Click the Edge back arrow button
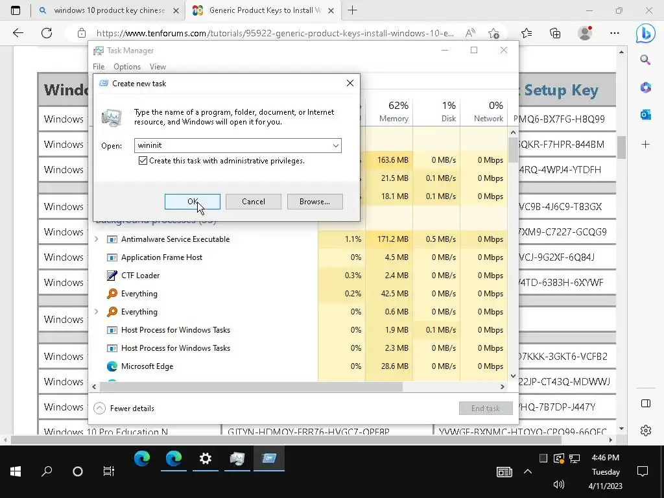This screenshot has height=498, width=664. pos(18,33)
